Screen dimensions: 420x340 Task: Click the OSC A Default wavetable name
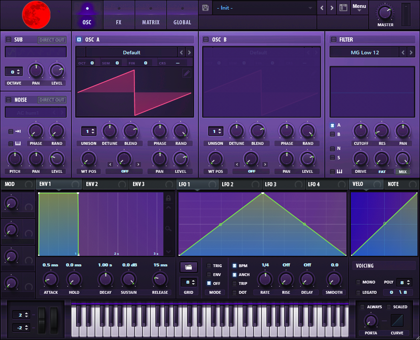131,52
